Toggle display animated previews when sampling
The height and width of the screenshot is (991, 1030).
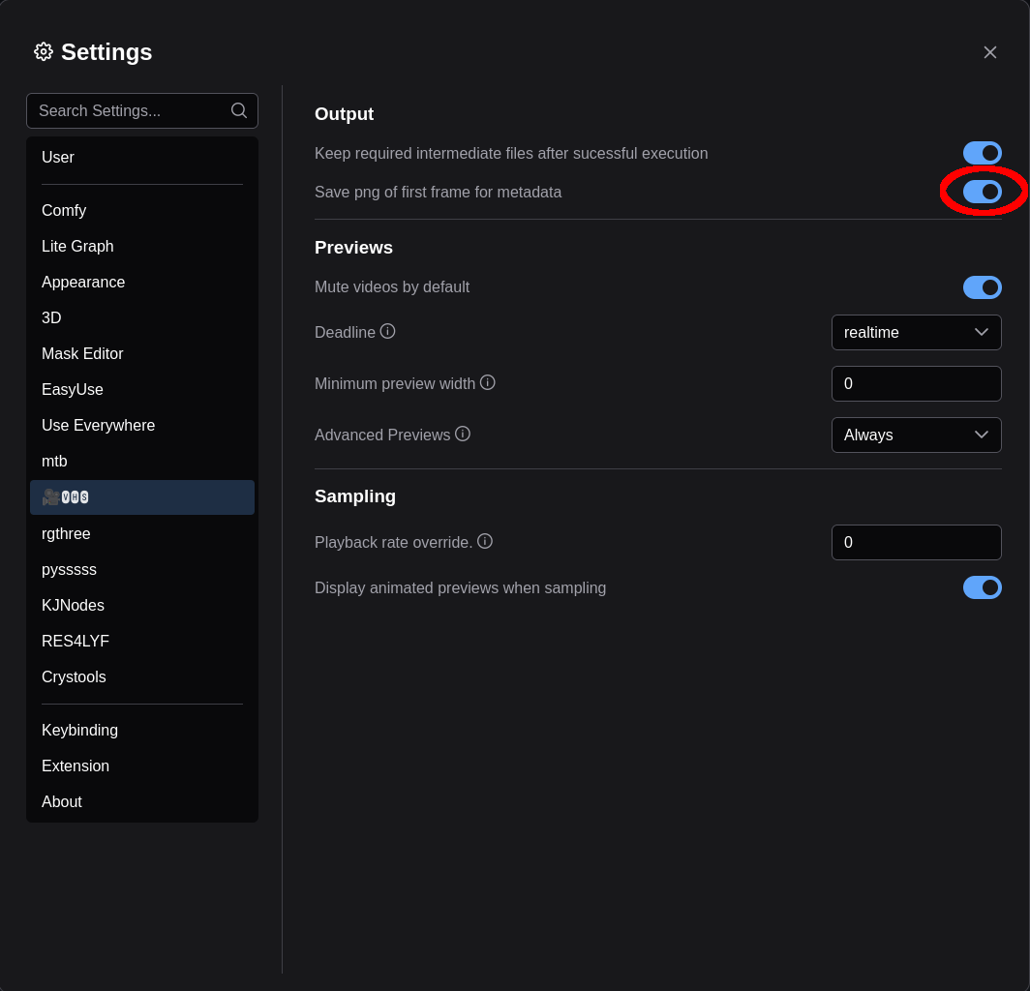(x=982, y=587)
